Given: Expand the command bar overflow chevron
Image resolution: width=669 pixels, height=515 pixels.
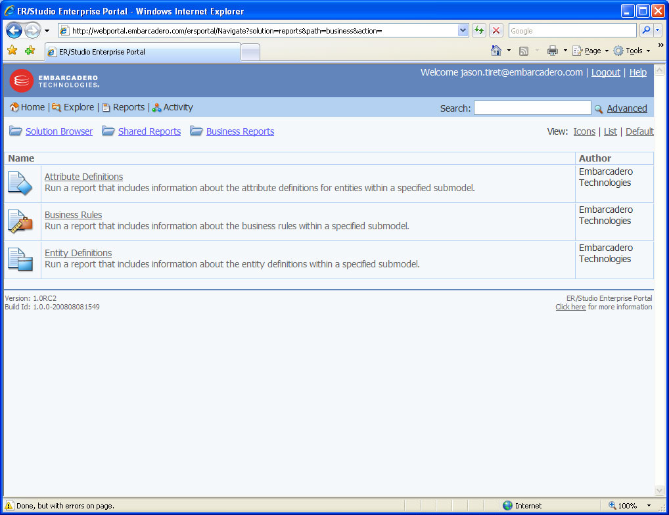Looking at the screenshot, I should pyautogui.click(x=661, y=45).
